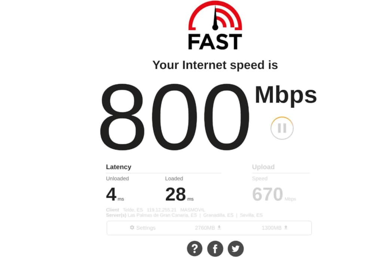Click the 670 Mbps upload speed value

tap(274, 194)
